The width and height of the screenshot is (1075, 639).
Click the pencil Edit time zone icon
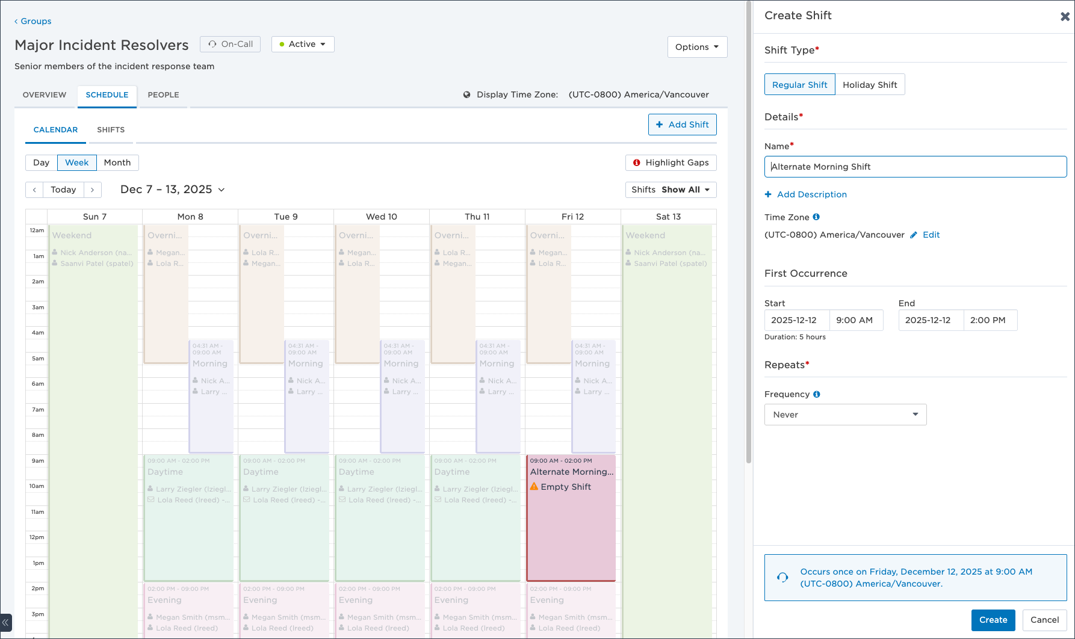pos(914,235)
